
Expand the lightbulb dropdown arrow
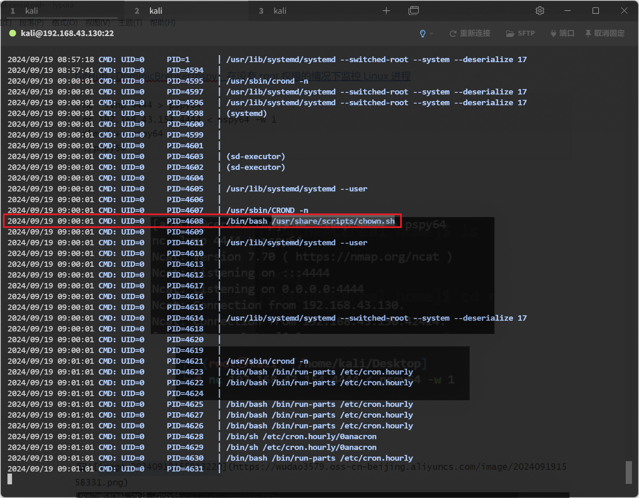pyautogui.click(x=432, y=34)
